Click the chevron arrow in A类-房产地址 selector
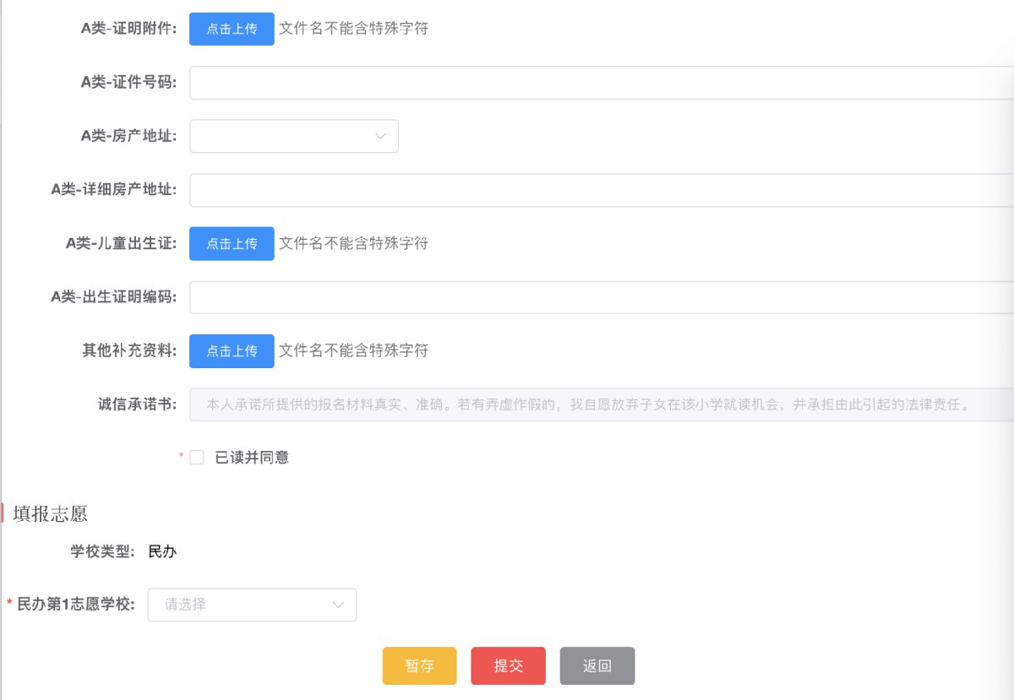This screenshot has height=700, width=1014. point(380,136)
